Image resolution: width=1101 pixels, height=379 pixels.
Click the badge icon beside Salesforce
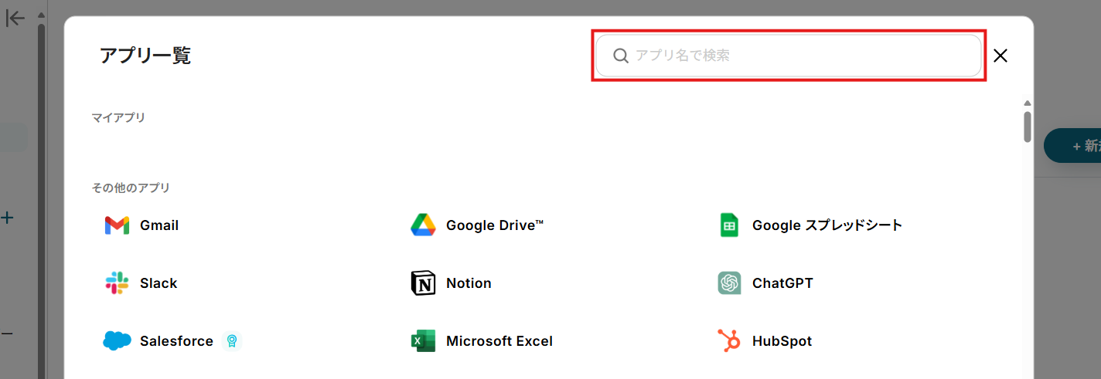click(x=231, y=341)
